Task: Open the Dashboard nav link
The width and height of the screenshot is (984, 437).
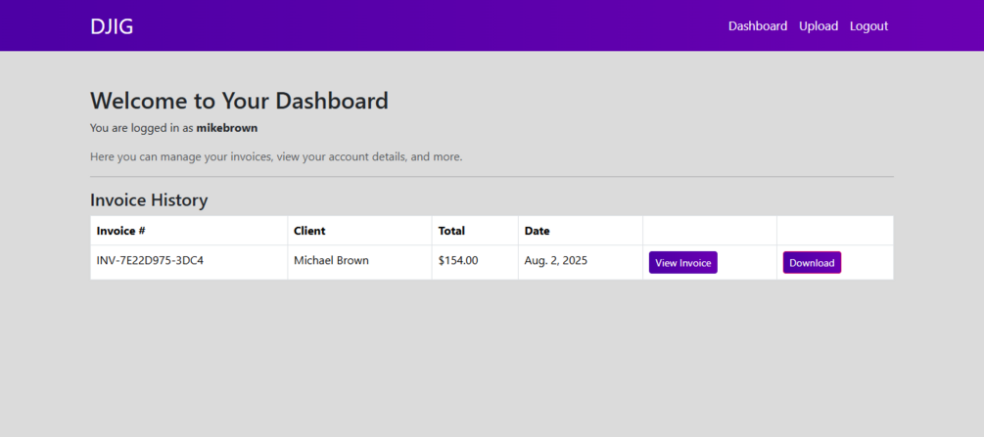Action: coord(757,26)
